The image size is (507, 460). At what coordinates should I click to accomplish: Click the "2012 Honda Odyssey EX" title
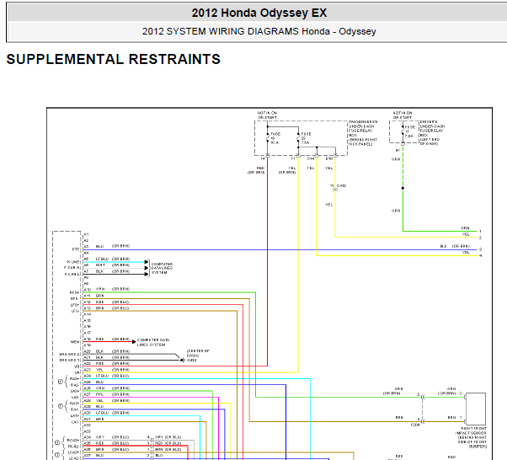(x=259, y=13)
